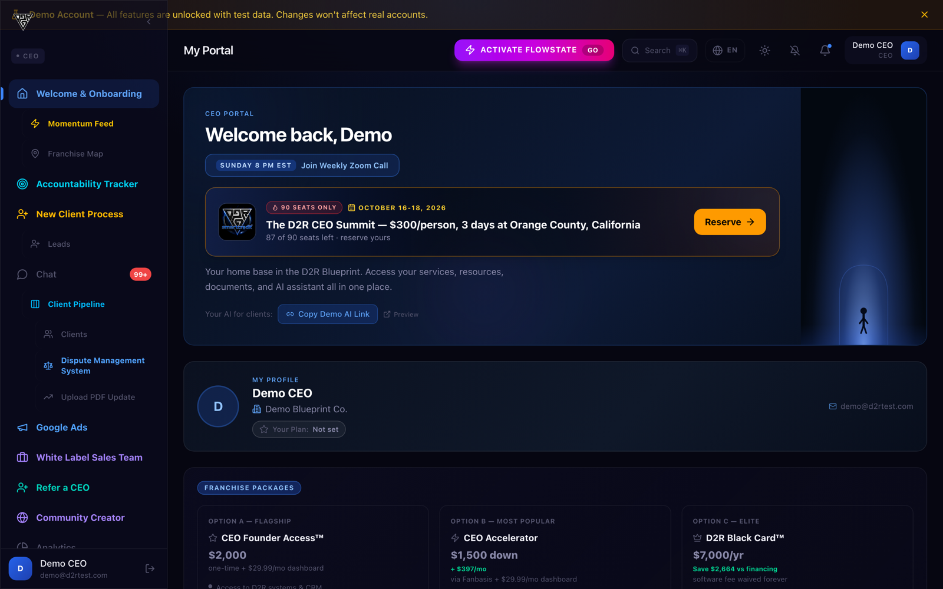The width and height of the screenshot is (943, 589).
Task: Click the Reserve button
Action: (x=730, y=222)
